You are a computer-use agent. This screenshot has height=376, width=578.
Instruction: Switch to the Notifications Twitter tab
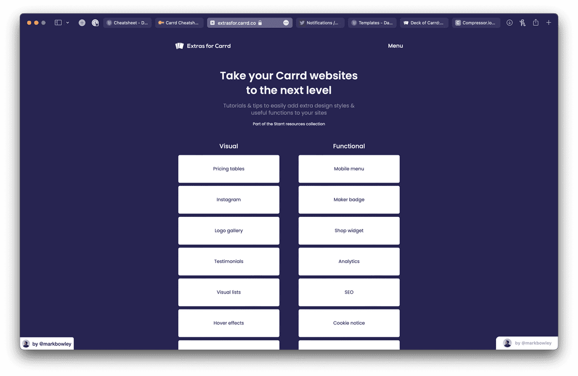click(320, 23)
